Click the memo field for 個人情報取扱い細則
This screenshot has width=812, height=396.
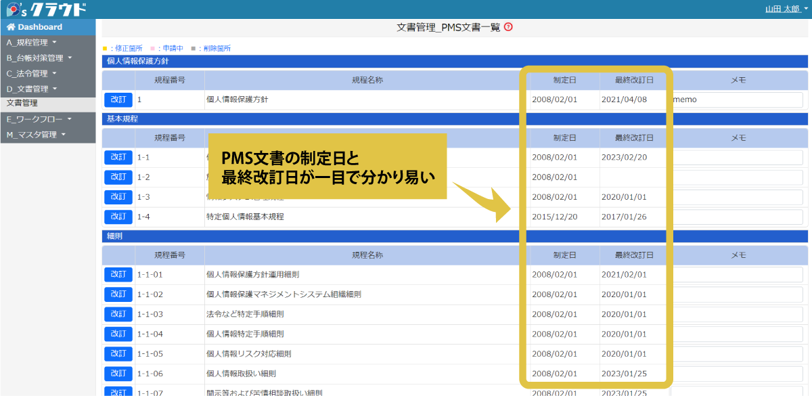tap(736, 373)
